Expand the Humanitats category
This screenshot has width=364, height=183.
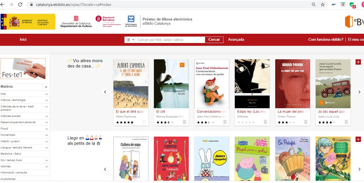[47, 135]
